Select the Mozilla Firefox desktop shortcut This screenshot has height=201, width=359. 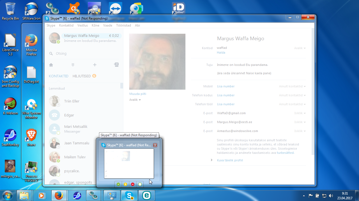pyautogui.click(x=31, y=45)
